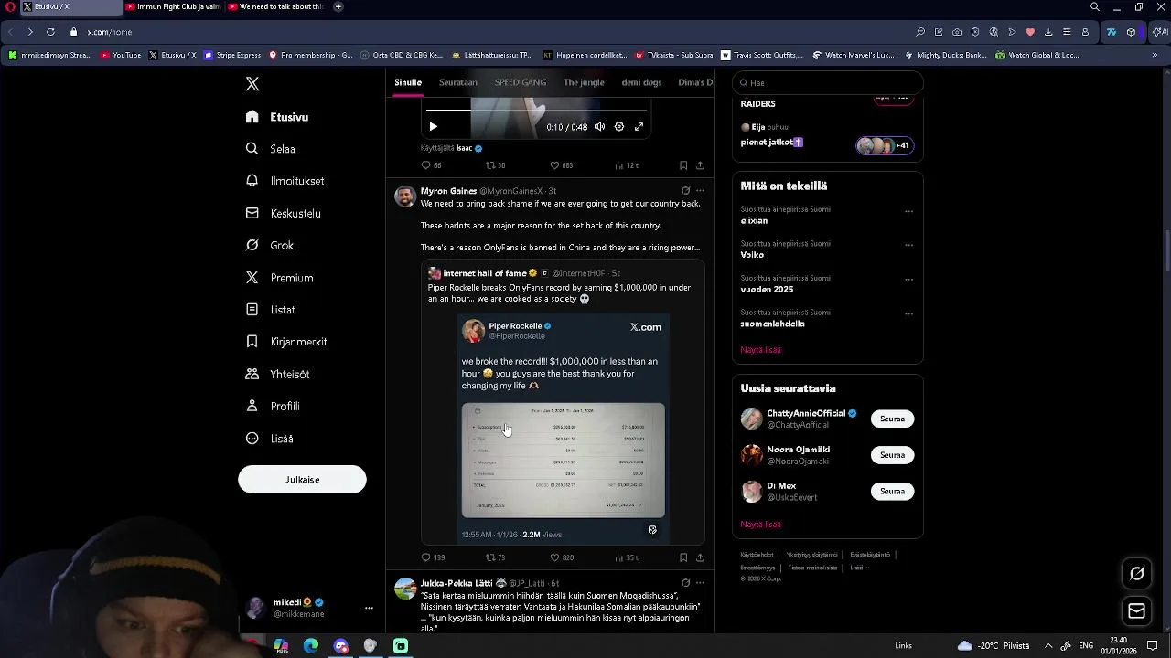Open Profiili profile page

click(273, 406)
